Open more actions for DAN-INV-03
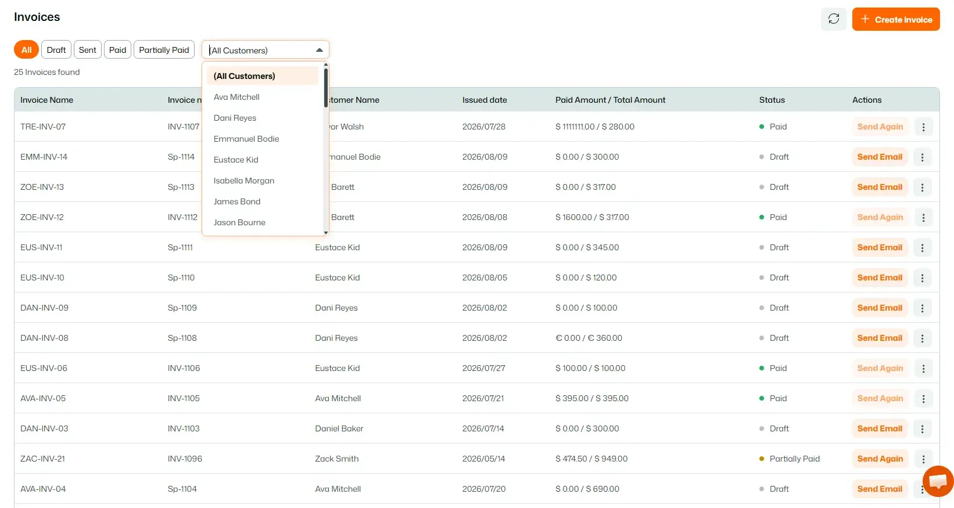 [x=923, y=428]
